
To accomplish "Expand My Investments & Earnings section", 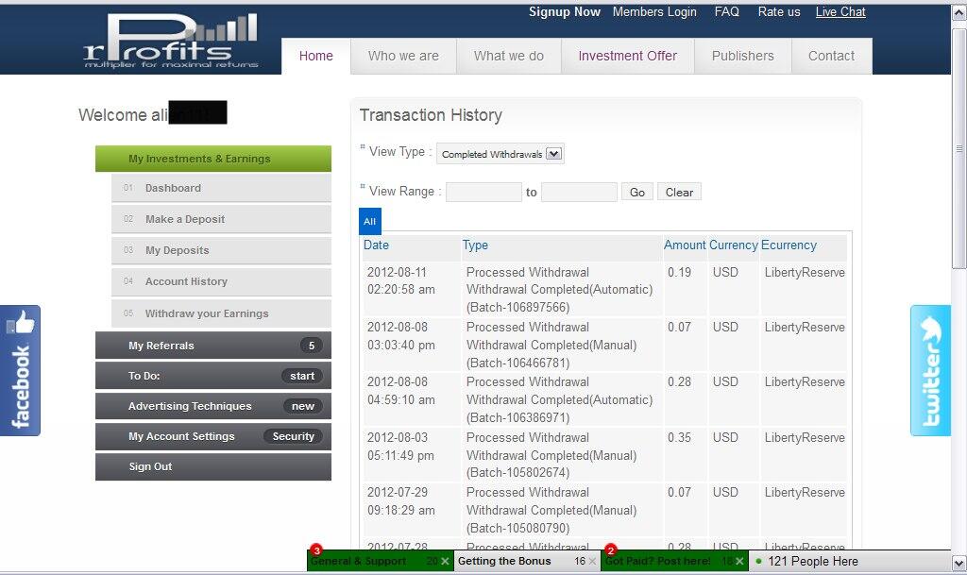I will pos(212,159).
